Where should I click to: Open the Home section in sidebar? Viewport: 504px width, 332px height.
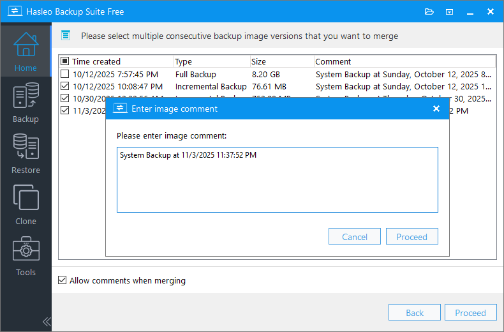tap(26, 50)
